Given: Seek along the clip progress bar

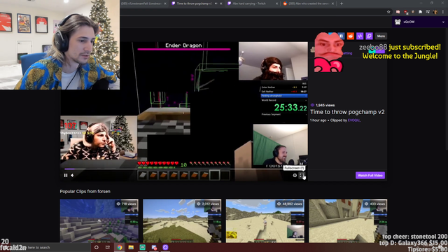Looking at the screenshot, I should click(x=185, y=169).
